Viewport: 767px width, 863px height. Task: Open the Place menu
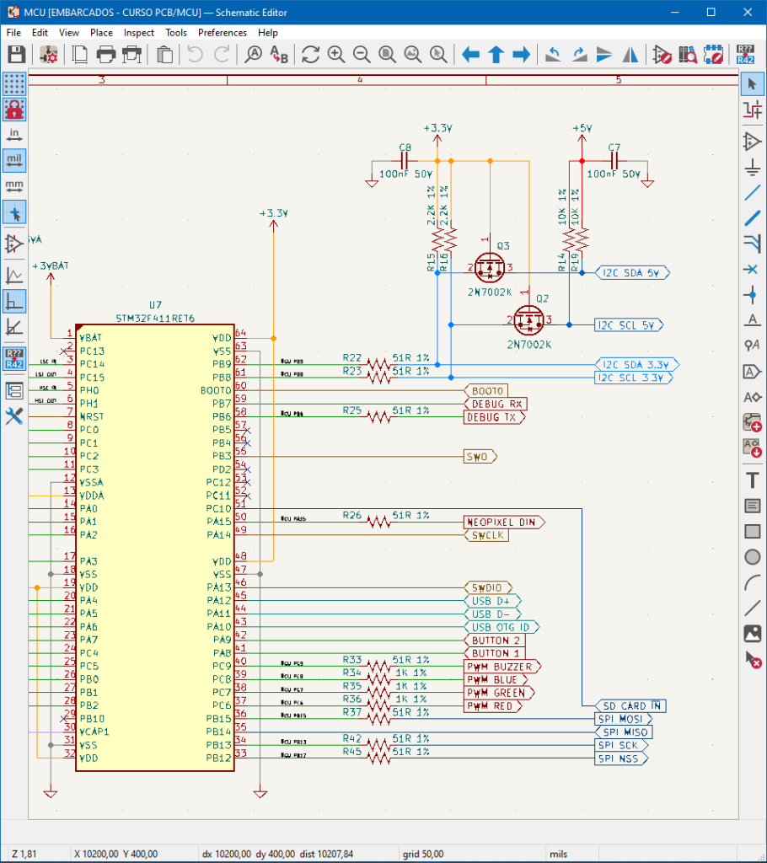101,33
